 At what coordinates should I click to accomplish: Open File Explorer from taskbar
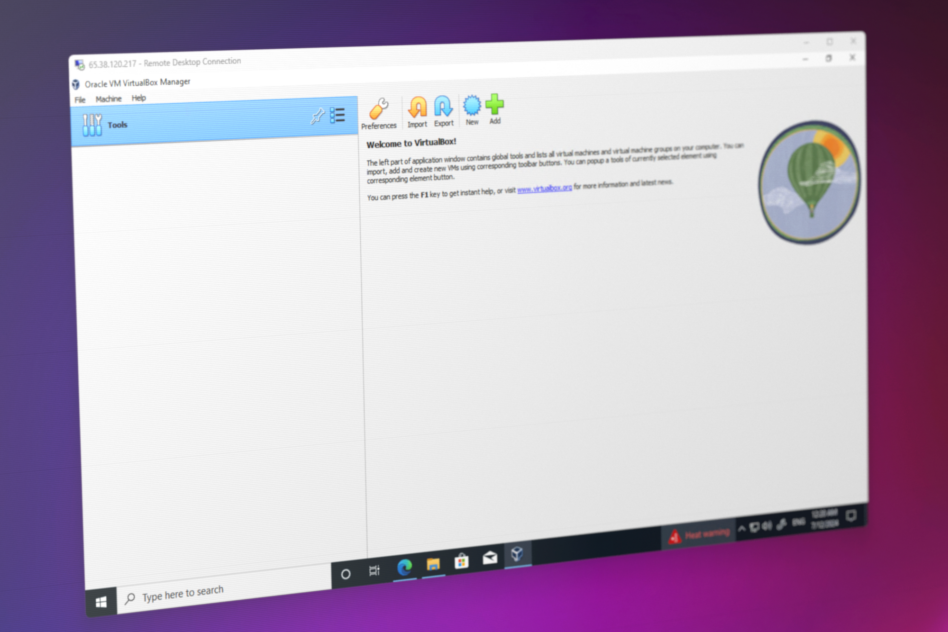pyautogui.click(x=433, y=563)
